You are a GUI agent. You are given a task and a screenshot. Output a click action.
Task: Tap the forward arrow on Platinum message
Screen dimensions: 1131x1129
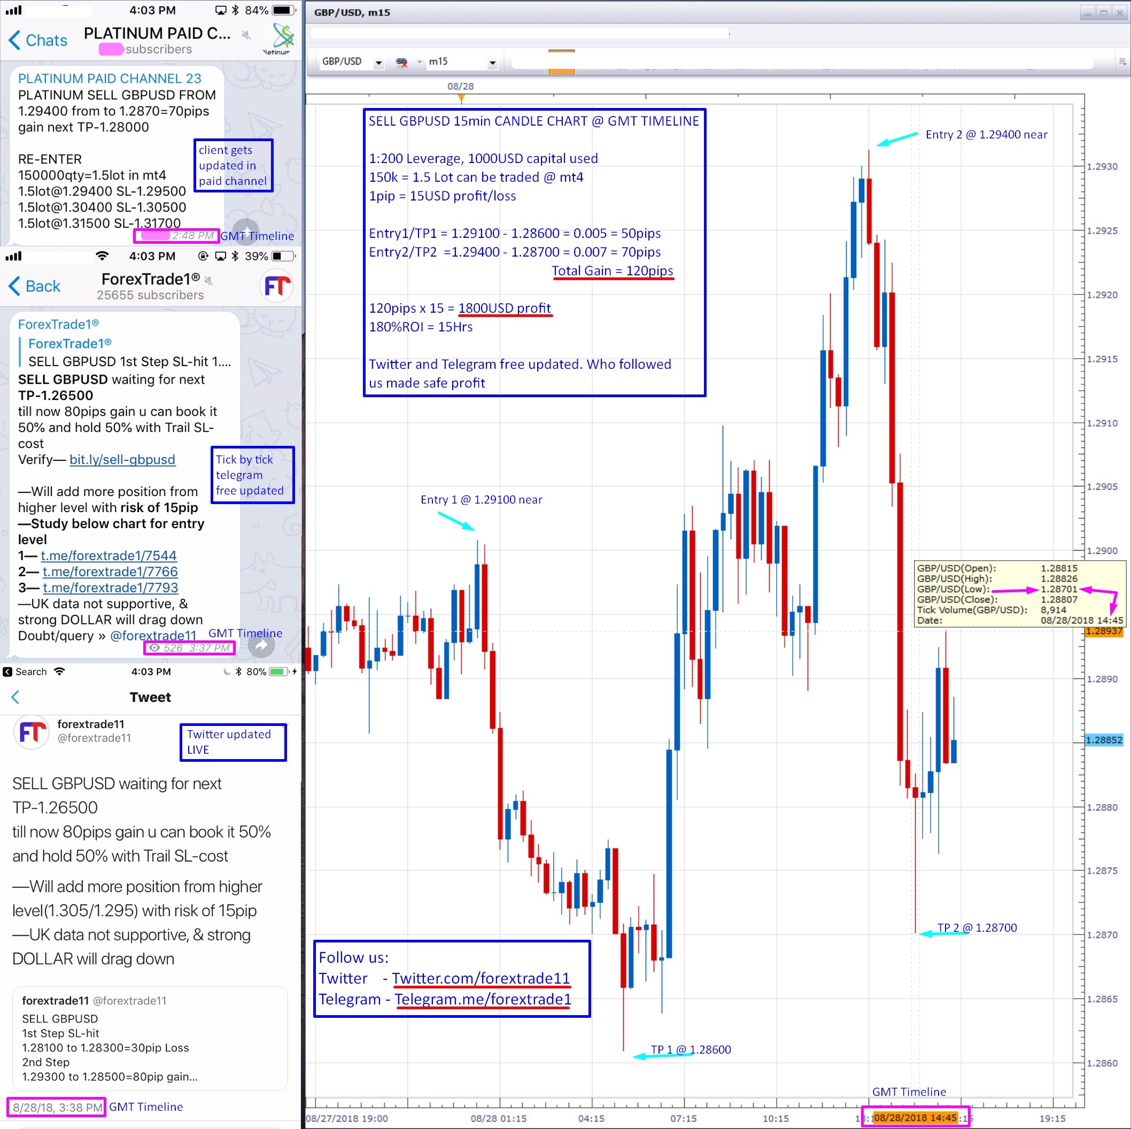click(246, 231)
